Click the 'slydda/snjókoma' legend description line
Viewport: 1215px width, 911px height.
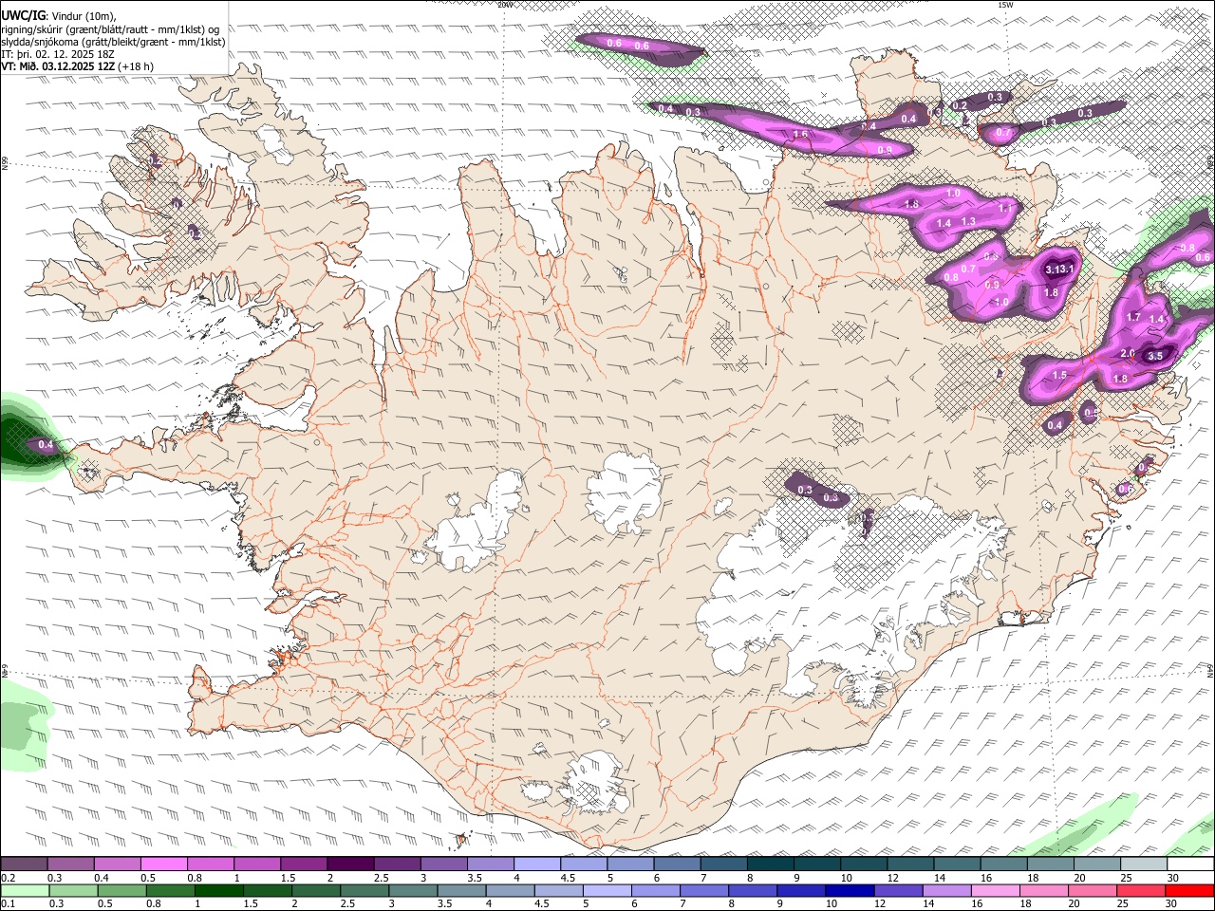113,42
